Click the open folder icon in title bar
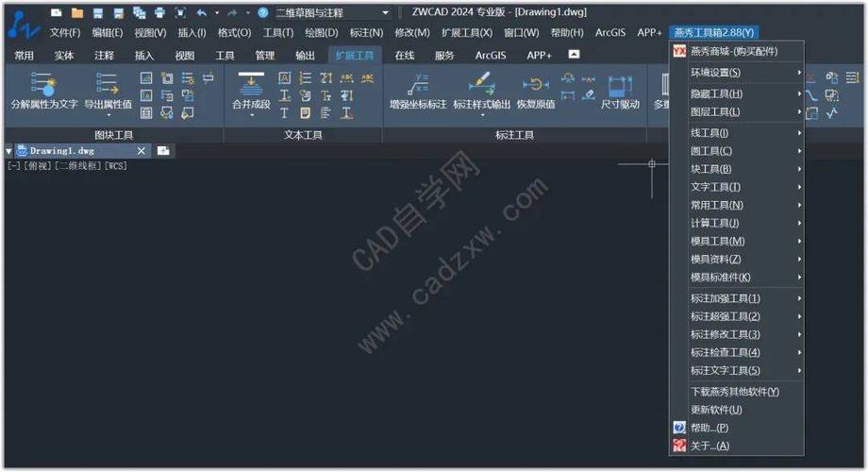868x472 pixels. pyautogui.click(x=77, y=13)
